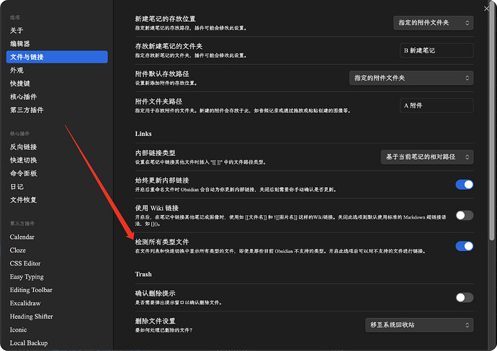This screenshot has width=497, height=351.
Task: Switch to the 外观 settings tab
Action: pos(17,70)
